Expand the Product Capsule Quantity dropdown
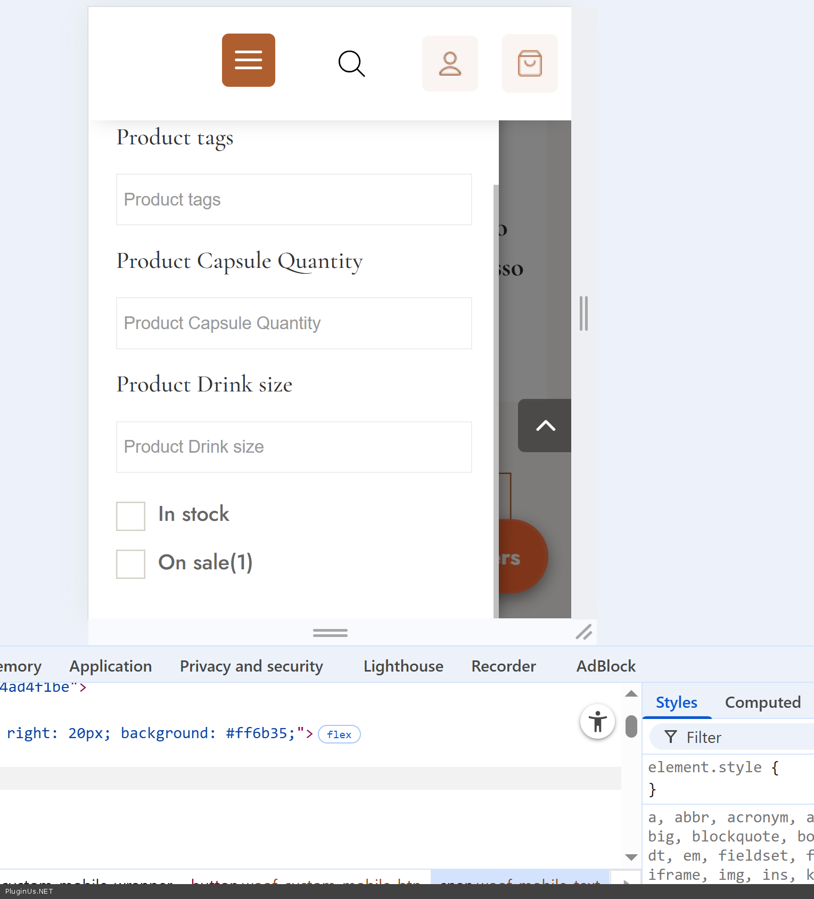This screenshot has height=899, width=814. tap(294, 323)
